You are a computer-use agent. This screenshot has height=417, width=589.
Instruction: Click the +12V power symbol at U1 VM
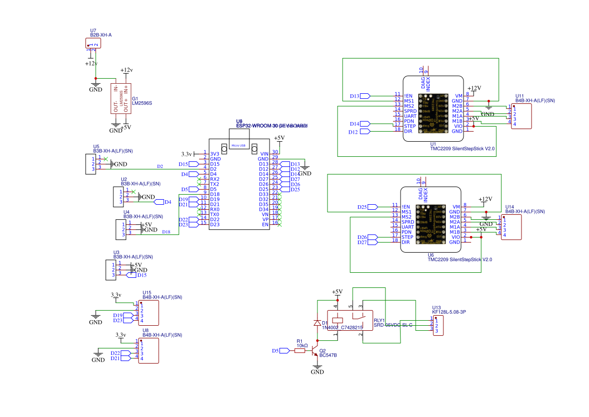474,90
